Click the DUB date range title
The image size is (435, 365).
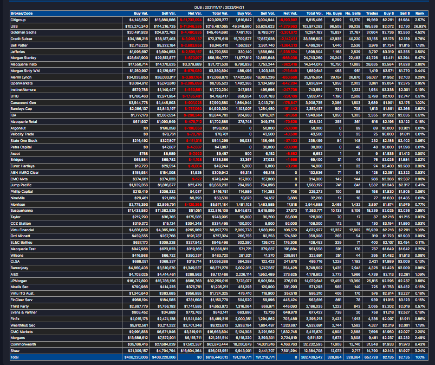click(219, 8)
